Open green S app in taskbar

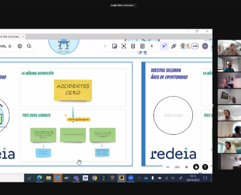click(x=104, y=178)
